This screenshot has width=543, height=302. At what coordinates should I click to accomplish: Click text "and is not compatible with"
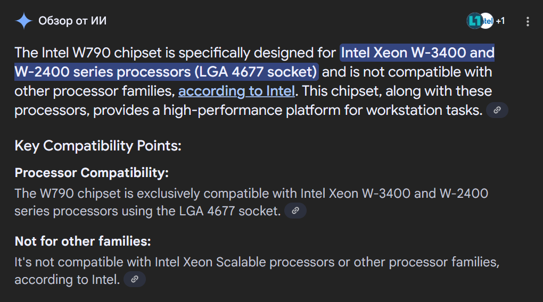(x=407, y=72)
